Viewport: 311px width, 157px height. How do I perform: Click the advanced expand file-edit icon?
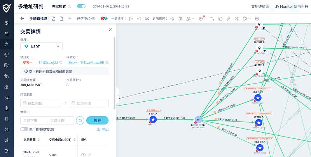pos(180,19)
